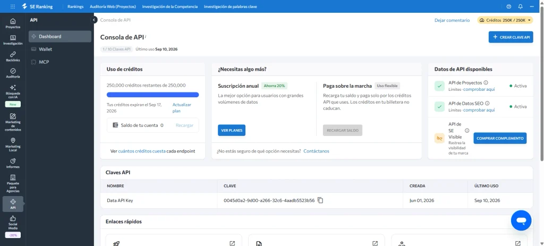Viewport: 544px width, 246px height.
Task: Click the Consola de API breadcrumb
Action: pyautogui.click(x=115, y=20)
